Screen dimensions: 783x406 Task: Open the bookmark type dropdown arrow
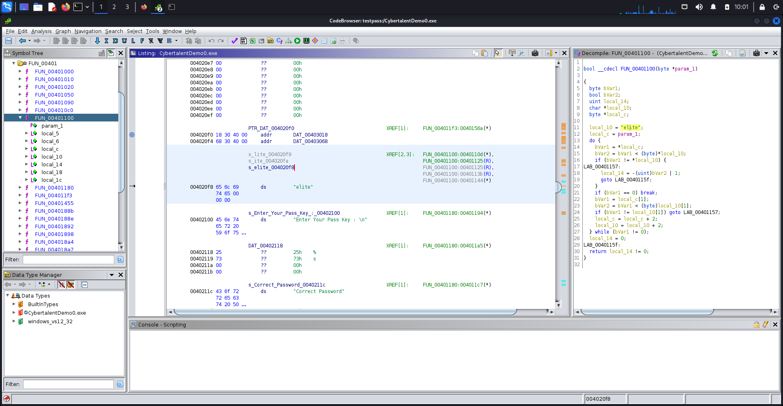tap(176, 41)
